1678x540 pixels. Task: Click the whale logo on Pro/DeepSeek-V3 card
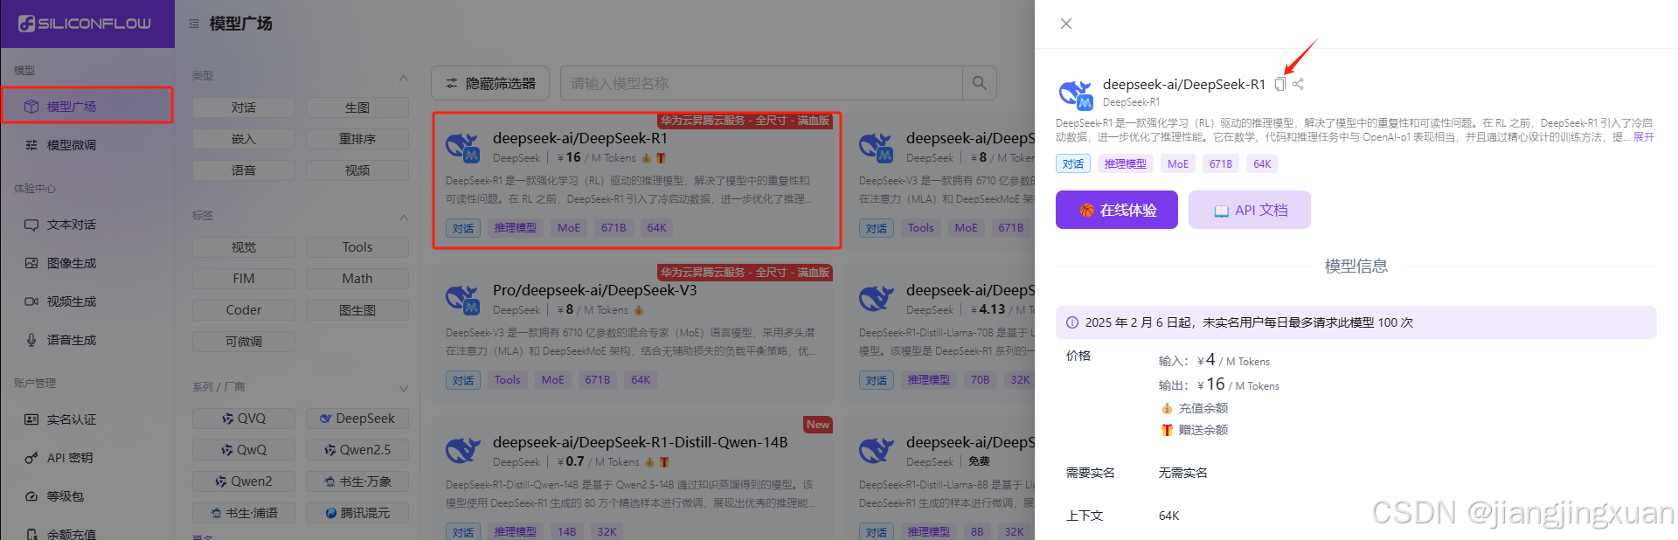[x=462, y=300]
